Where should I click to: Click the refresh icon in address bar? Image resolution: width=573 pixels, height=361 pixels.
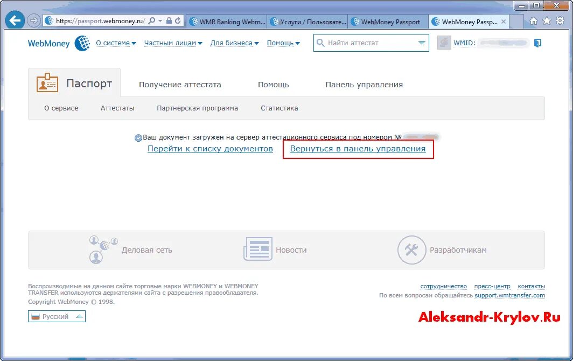pyautogui.click(x=178, y=21)
